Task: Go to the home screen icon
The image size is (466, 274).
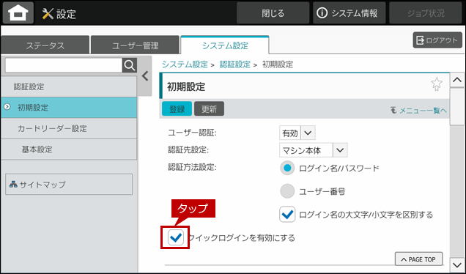Action: (x=18, y=13)
